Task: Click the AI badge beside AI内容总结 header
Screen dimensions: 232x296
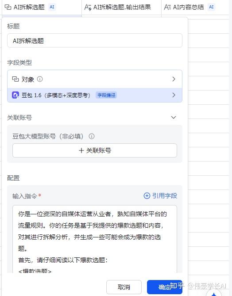Action: point(211,7)
